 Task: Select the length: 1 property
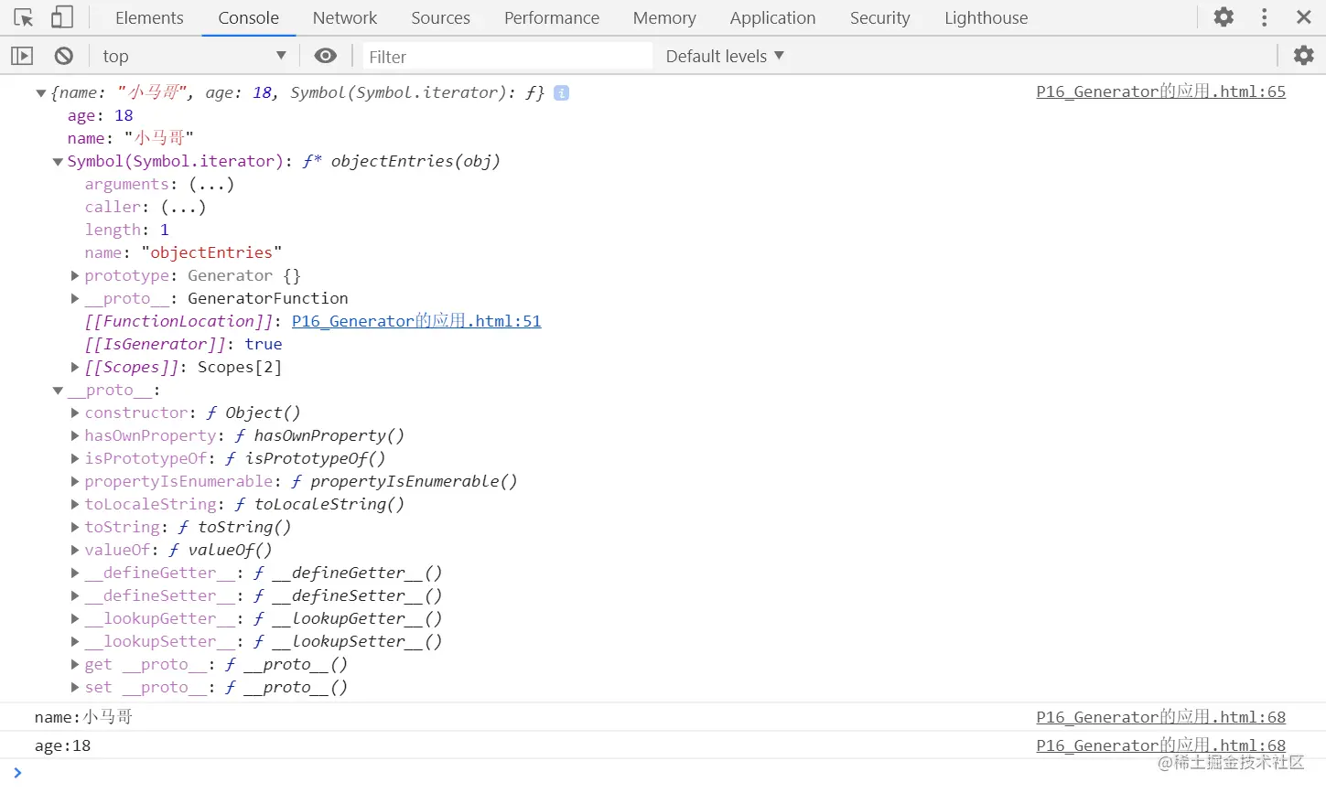pyautogui.click(x=127, y=230)
